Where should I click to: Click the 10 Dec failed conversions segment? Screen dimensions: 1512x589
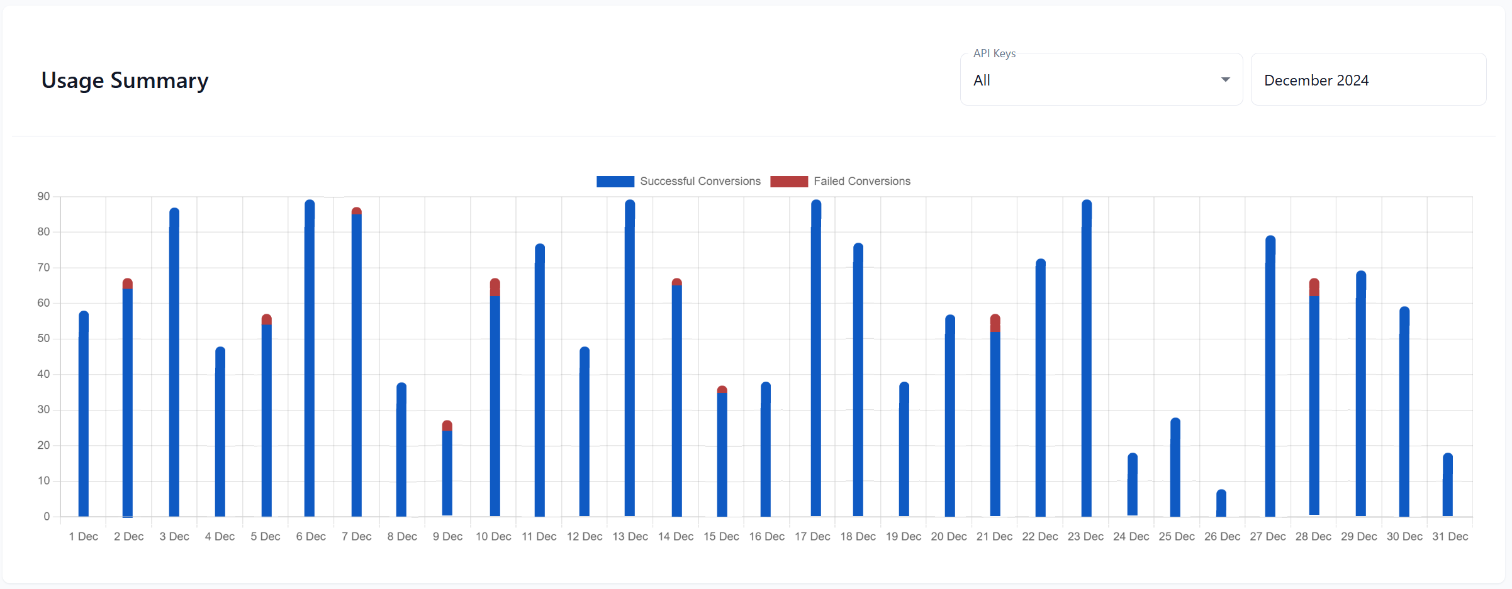pos(495,287)
